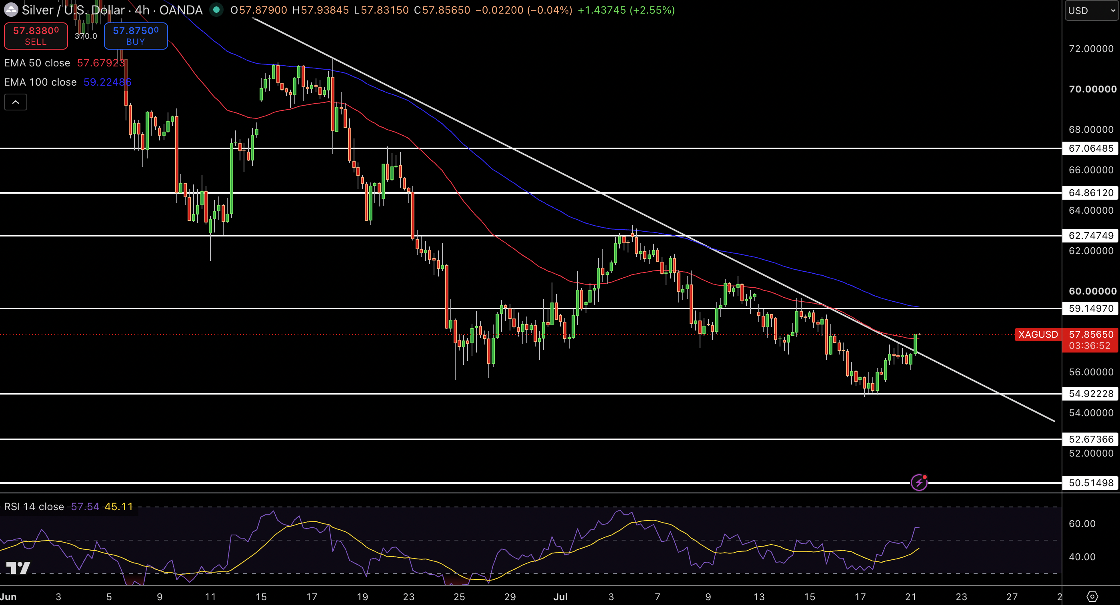Click the RSI value 57.54
The width and height of the screenshot is (1120, 605).
[x=85, y=507]
